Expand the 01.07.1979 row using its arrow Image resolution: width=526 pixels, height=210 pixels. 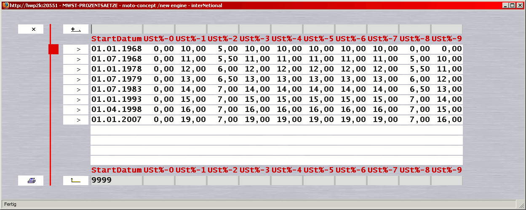point(76,80)
